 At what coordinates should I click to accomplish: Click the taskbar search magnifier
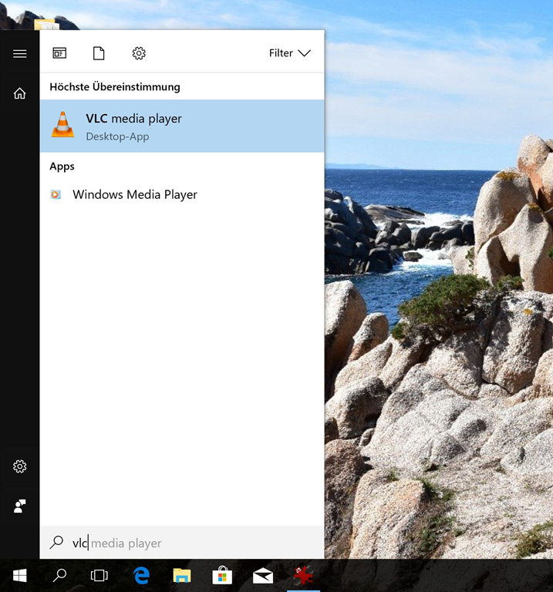pyautogui.click(x=59, y=576)
